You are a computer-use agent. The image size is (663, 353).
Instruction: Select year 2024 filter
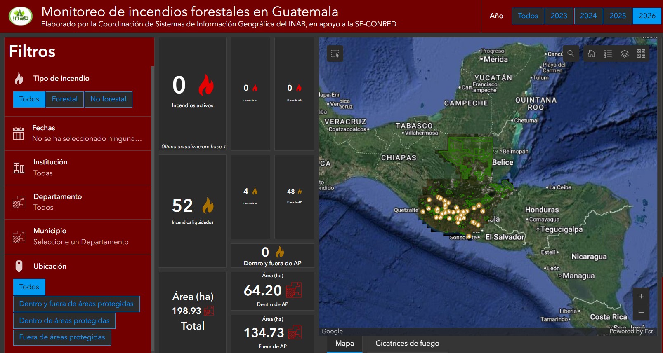(588, 16)
